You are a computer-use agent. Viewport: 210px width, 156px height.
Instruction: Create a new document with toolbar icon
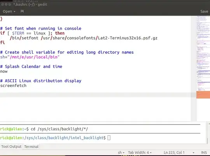pos(22,11)
